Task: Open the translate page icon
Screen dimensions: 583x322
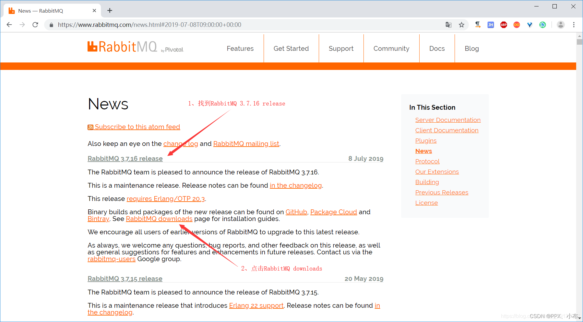Action: tap(448, 25)
